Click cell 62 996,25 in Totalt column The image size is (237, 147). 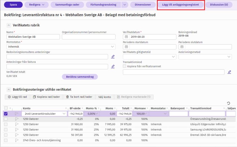[126, 135]
